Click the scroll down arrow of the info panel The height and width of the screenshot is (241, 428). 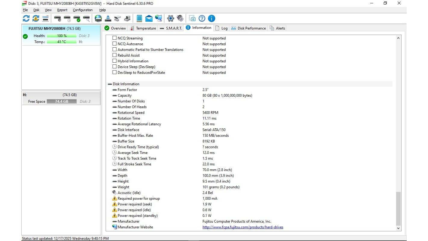(x=398, y=228)
